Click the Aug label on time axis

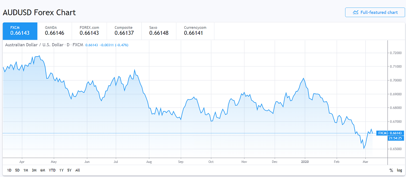tap(149, 162)
